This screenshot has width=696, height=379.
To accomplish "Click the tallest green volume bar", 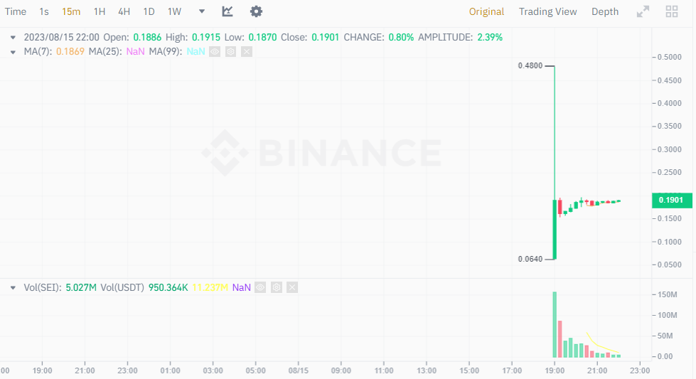I will [555, 324].
